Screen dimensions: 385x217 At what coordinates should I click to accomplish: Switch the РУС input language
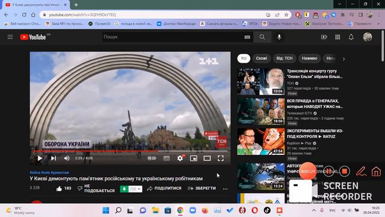tap(333, 210)
